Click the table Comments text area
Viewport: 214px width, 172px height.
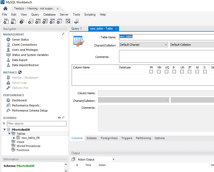coord(166,56)
